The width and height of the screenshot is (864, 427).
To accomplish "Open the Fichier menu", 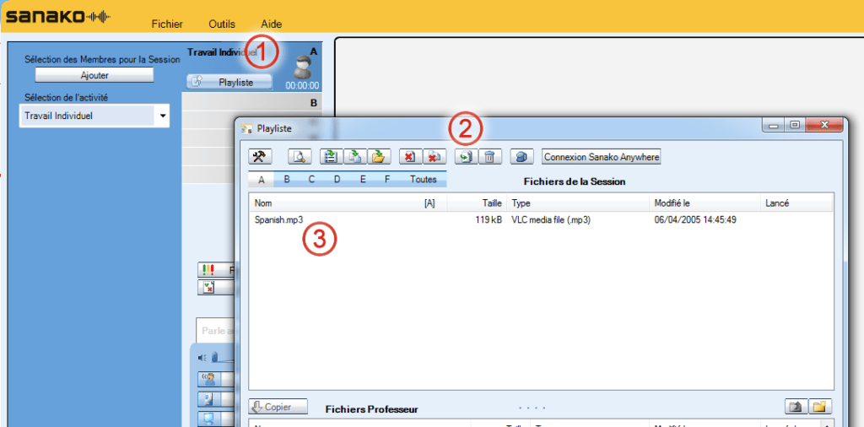I will click(x=167, y=24).
